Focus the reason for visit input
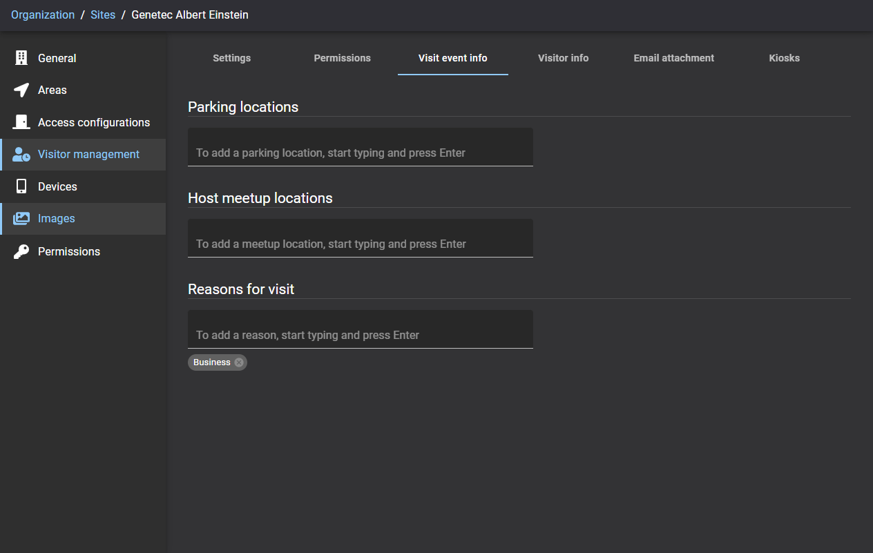Image resolution: width=873 pixels, height=553 pixels. 360,329
